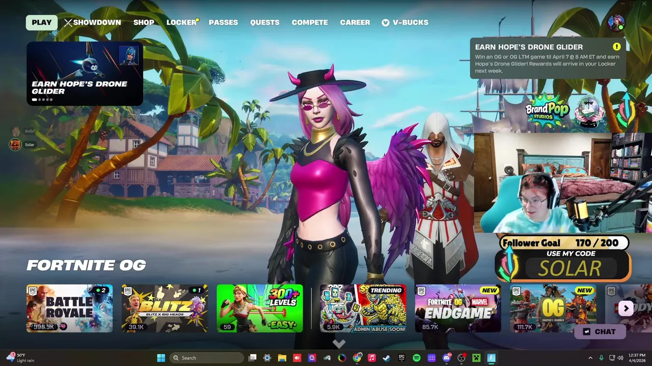The image size is (652, 366).
Task: Select the Fortnite OG Marvel Endgame tile
Action: 458,308
